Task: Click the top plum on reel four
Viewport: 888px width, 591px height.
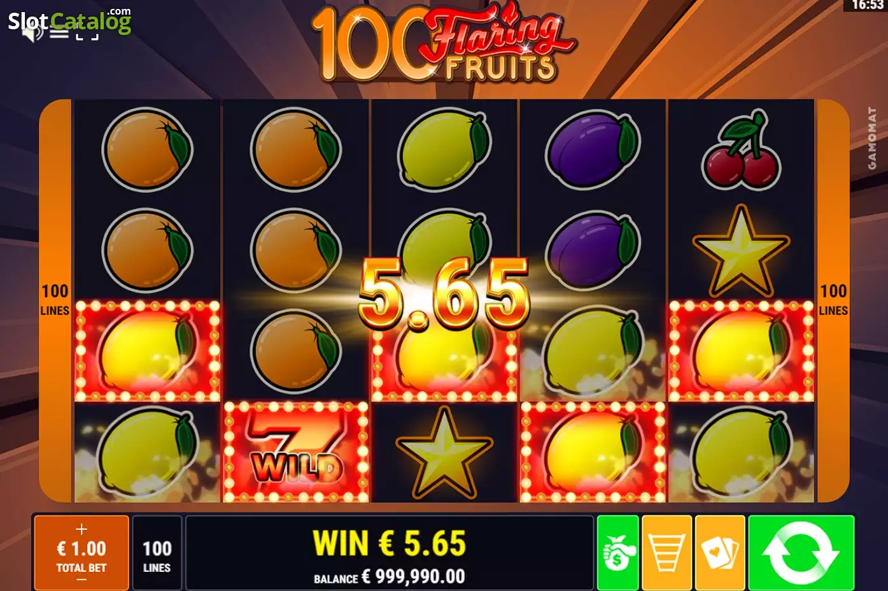Action: coord(592,150)
